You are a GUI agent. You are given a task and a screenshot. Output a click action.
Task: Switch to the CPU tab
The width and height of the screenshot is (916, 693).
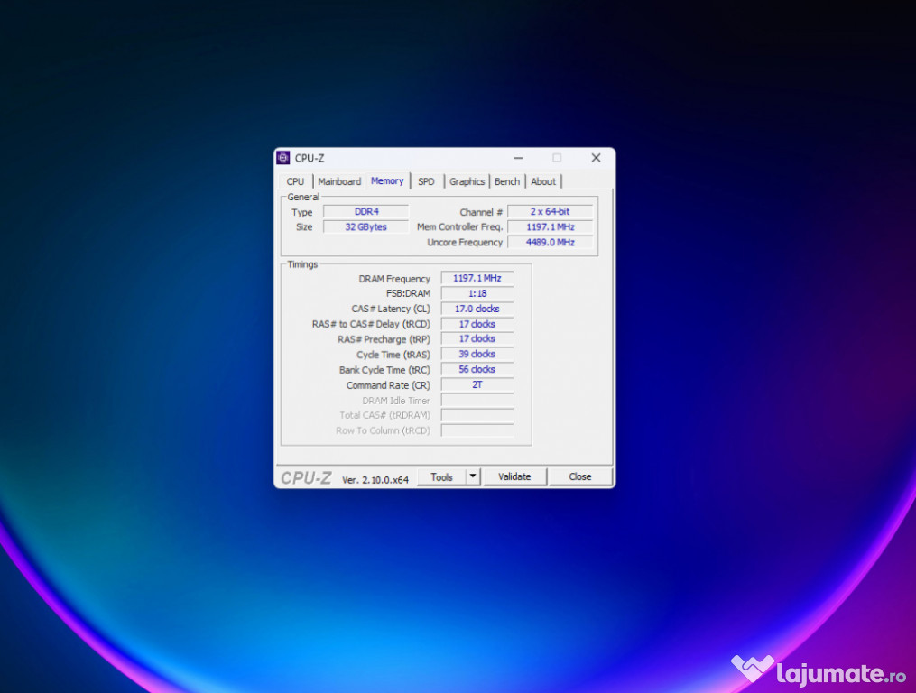pos(295,181)
